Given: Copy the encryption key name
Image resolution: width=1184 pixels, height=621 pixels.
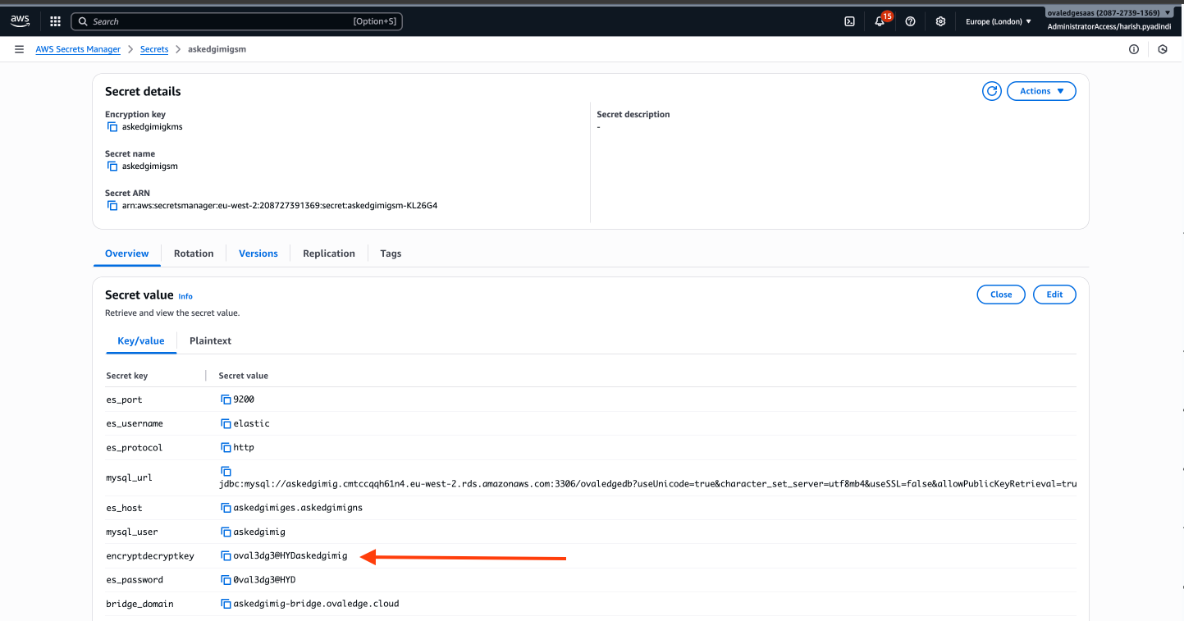Looking at the screenshot, I should coord(112,127).
